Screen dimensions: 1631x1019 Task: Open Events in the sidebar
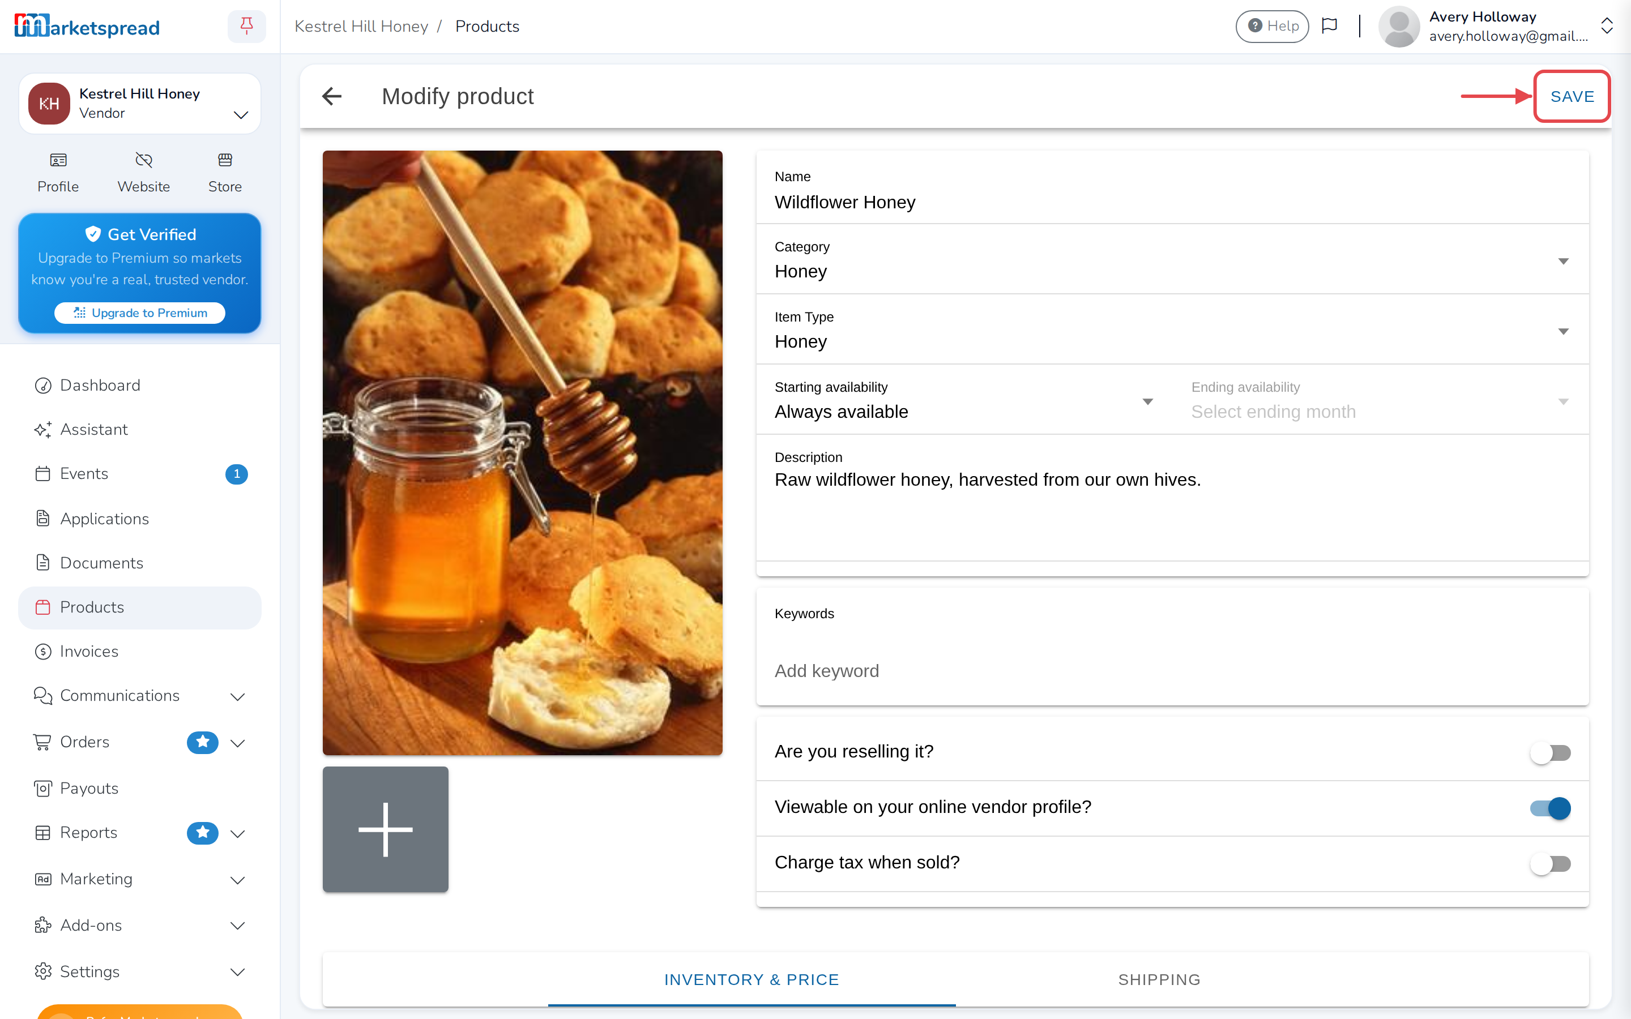pos(139,474)
